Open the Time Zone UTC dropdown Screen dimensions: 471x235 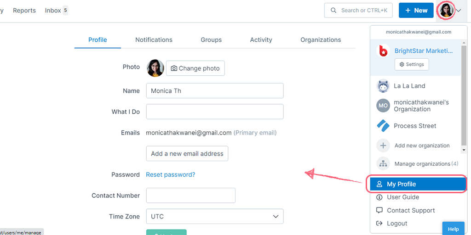pyautogui.click(x=215, y=217)
